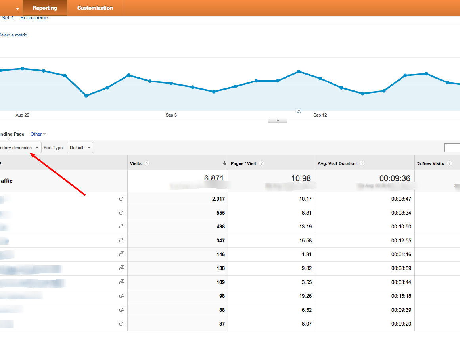Switch to the Reporting tab
The width and height of the screenshot is (460, 347).
45,8
